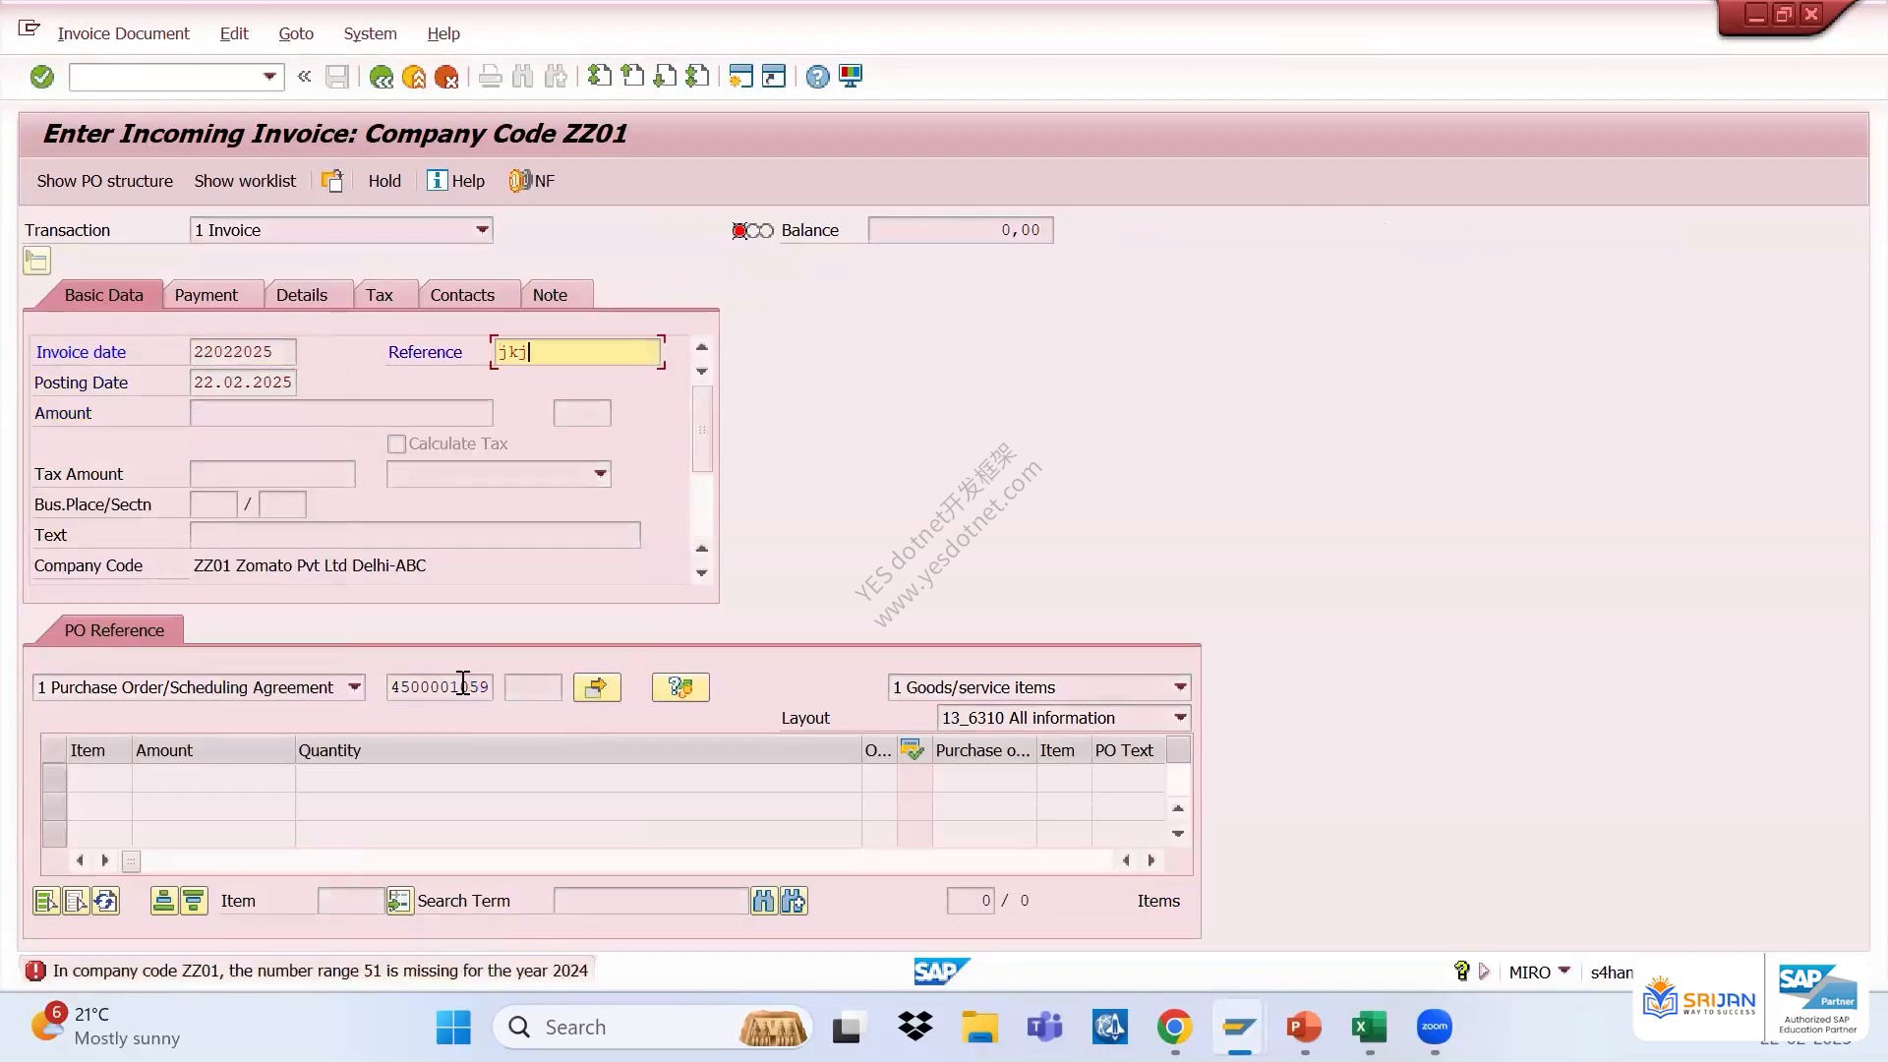Viewport: 1888px width, 1062px height.
Task: Click the yellow icon button right of the PO arrow button
Action: point(680,687)
